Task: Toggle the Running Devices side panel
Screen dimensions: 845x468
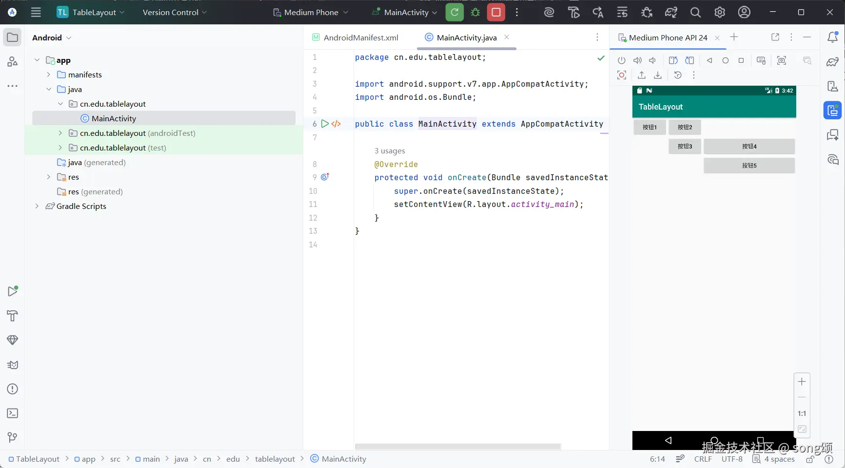Action: coord(833,111)
